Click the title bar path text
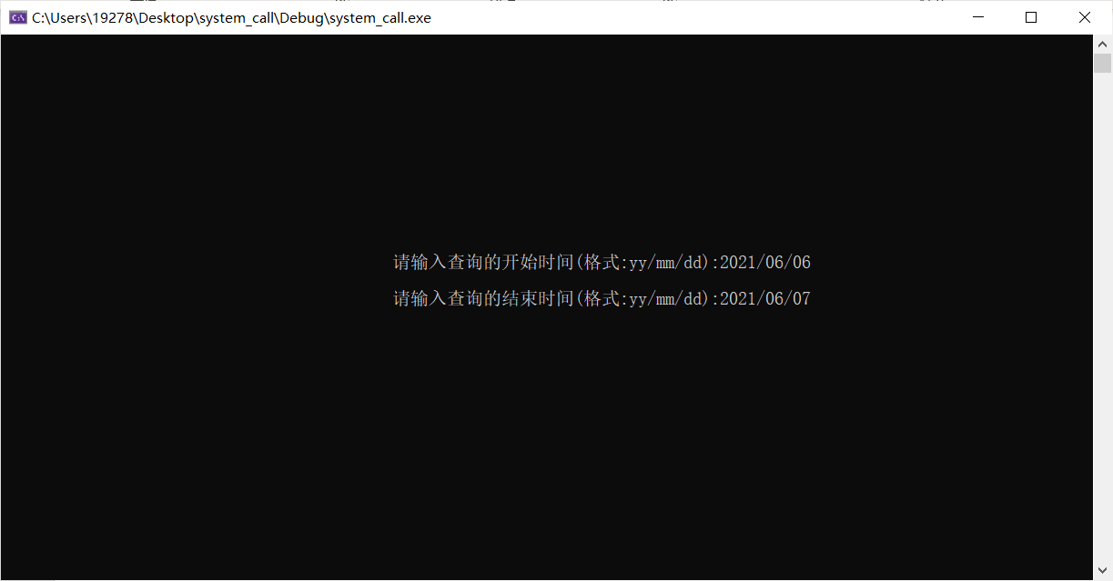Screen dimensions: 1113x581 231,17
